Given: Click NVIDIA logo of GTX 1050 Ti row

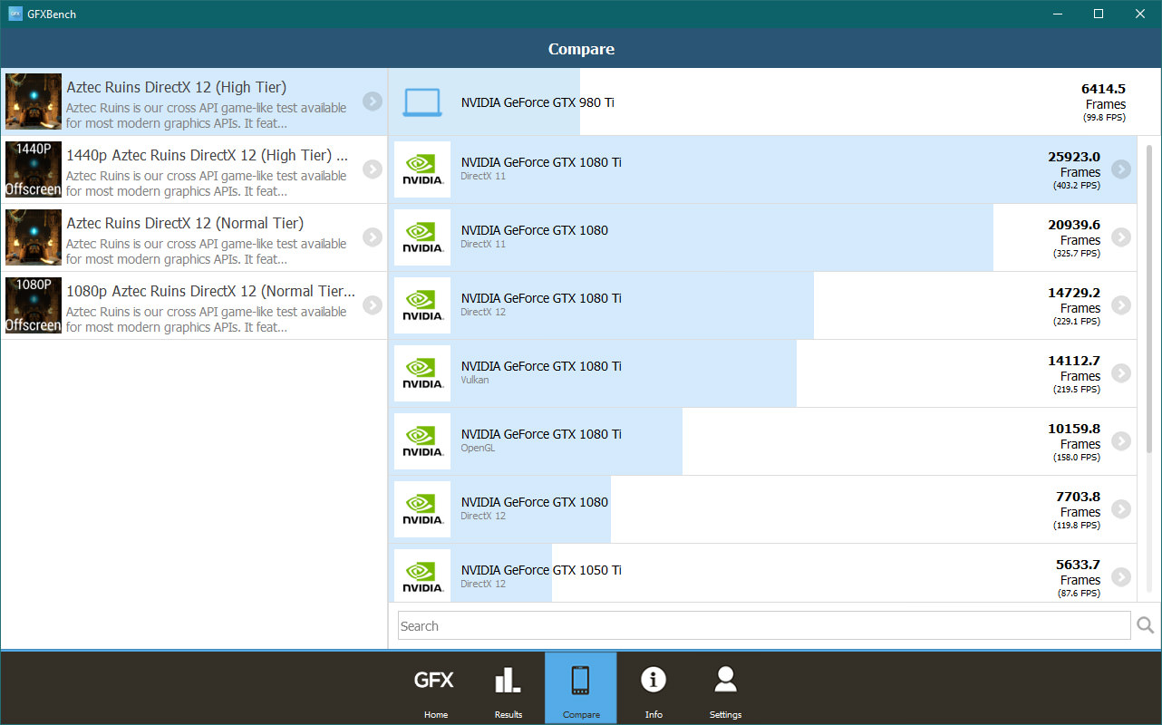Looking at the screenshot, I should pyautogui.click(x=422, y=575).
